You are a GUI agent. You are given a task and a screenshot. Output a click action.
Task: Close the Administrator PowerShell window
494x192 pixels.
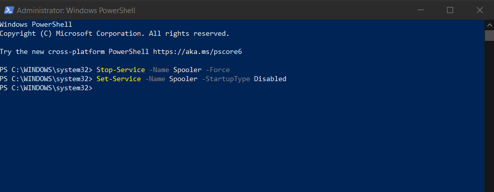(479, 11)
